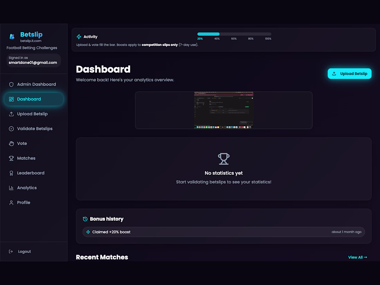
Task: Click the Betslip brand title
Action: 31,35
